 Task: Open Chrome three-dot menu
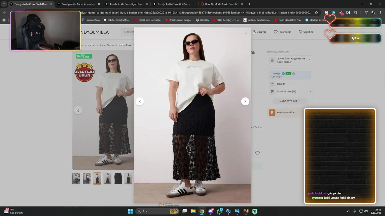coord(380,13)
